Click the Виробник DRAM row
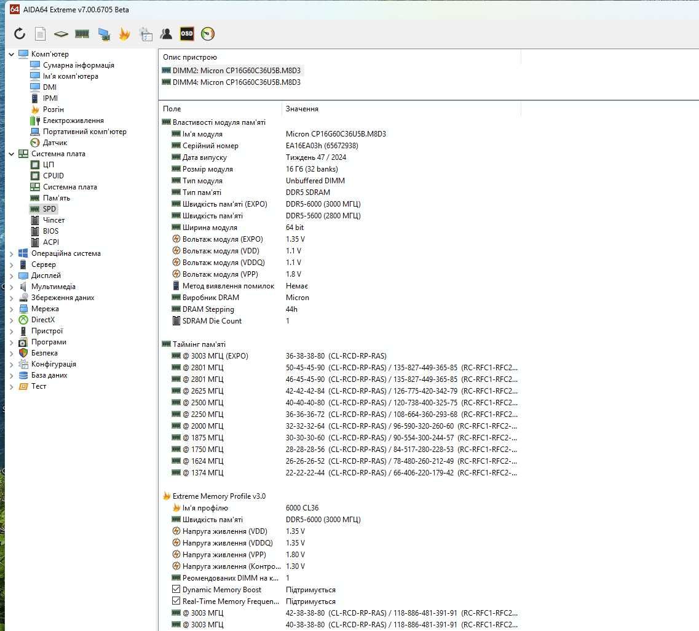699x631 pixels. 340,298
